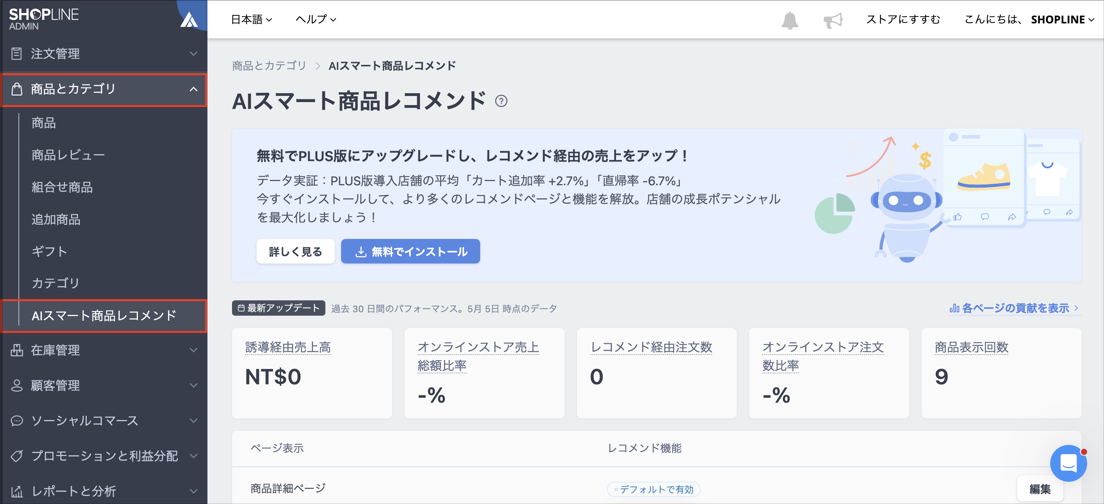Image resolution: width=1104 pixels, height=504 pixels.
Task: Click the レポートと分析 chart icon
Action: click(x=16, y=491)
